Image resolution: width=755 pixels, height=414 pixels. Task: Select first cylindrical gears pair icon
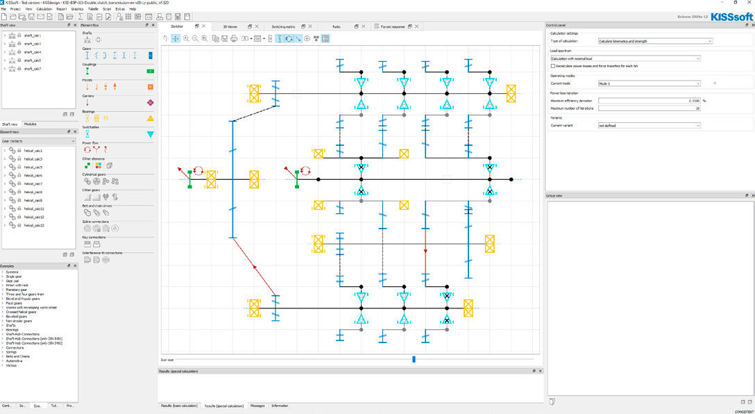pos(87,181)
